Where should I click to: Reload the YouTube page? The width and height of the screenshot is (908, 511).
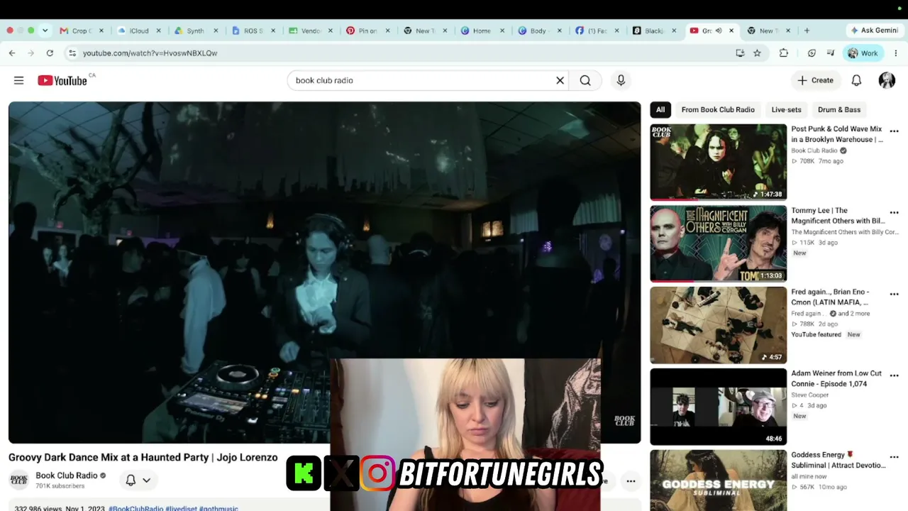(50, 53)
